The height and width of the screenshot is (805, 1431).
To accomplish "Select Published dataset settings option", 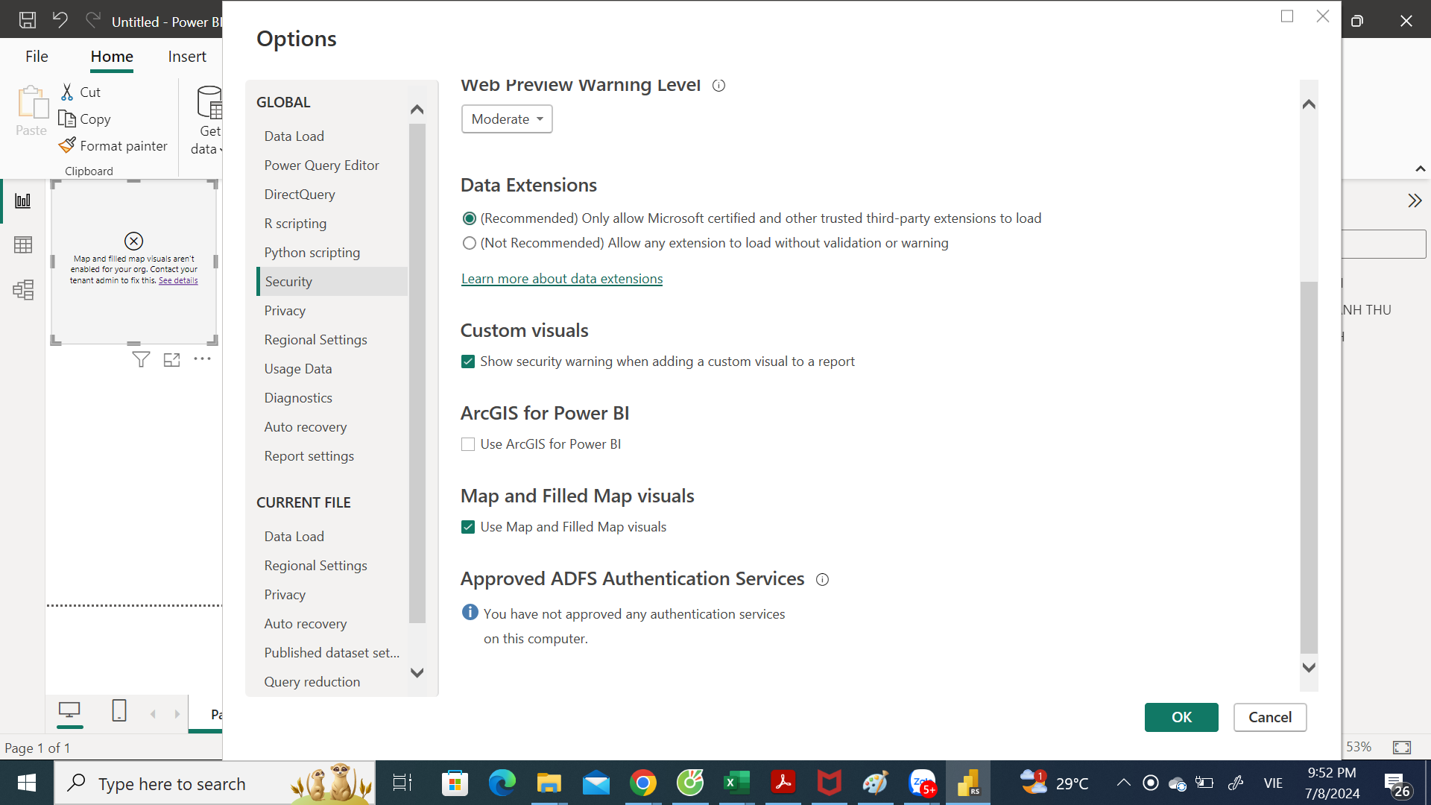I will pos(332,653).
